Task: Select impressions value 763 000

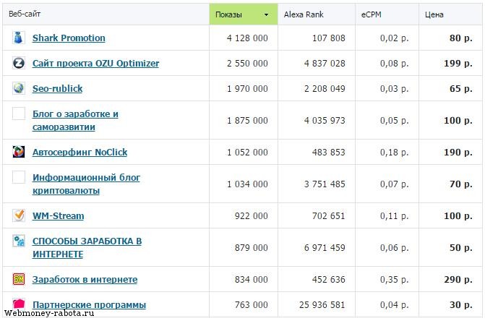Action: pyautogui.click(x=251, y=305)
